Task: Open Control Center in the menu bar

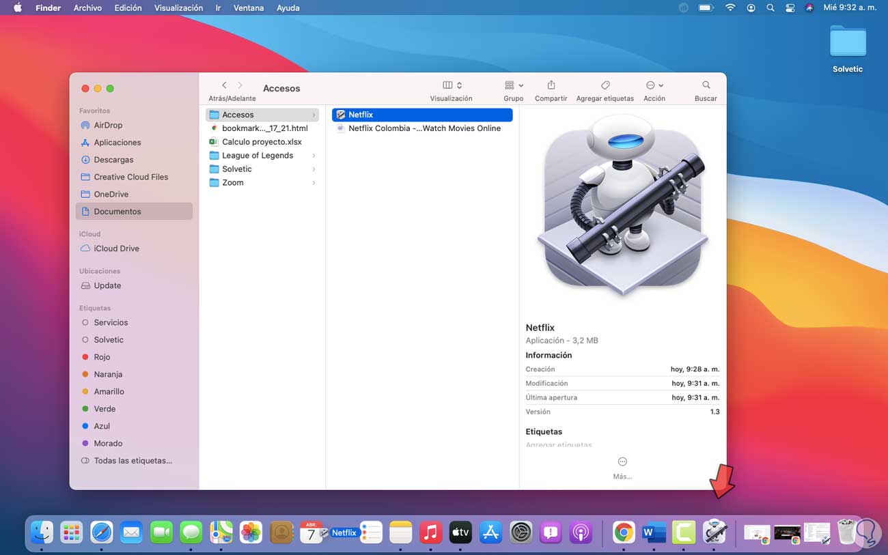Action: [790, 8]
